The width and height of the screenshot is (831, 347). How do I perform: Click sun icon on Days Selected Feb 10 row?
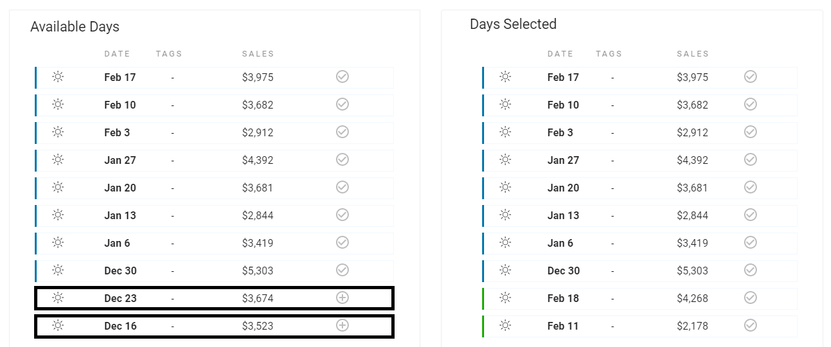(x=505, y=105)
